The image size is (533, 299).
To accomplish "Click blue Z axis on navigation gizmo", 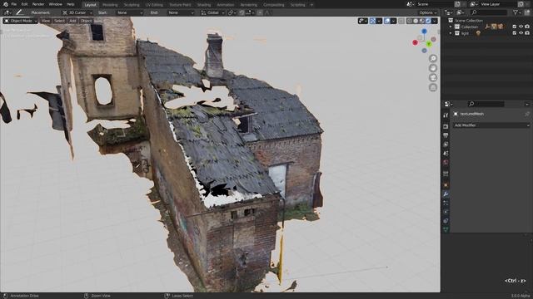I will 424,32.
